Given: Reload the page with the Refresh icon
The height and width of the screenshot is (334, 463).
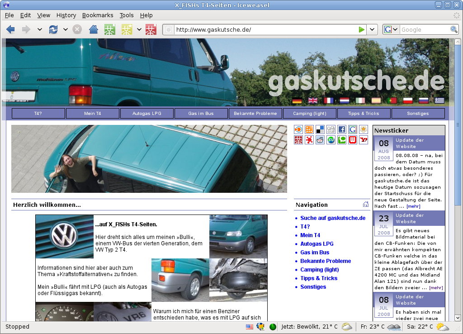Looking at the screenshot, I should pos(53,29).
